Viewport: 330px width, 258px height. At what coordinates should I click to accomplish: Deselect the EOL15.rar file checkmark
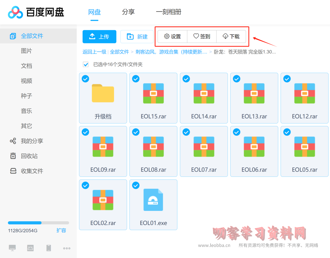pyautogui.click(x=136, y=79)
